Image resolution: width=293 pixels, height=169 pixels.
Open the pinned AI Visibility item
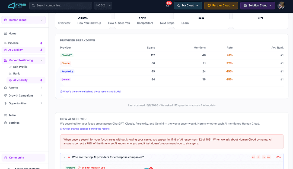point(24,50)
